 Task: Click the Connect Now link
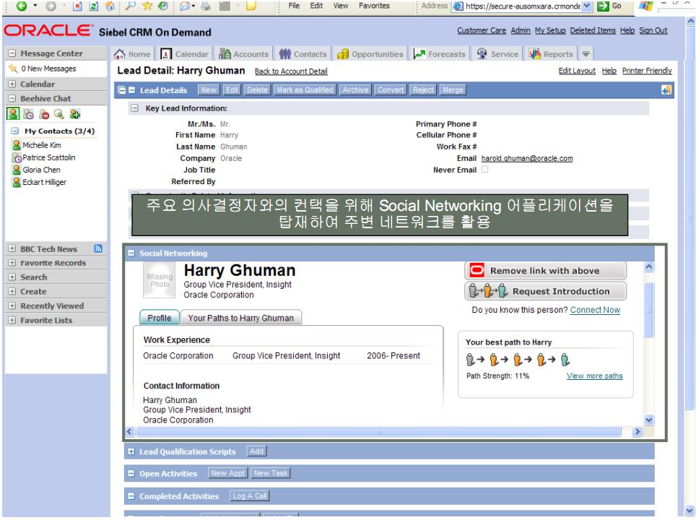tap(595, 310)
